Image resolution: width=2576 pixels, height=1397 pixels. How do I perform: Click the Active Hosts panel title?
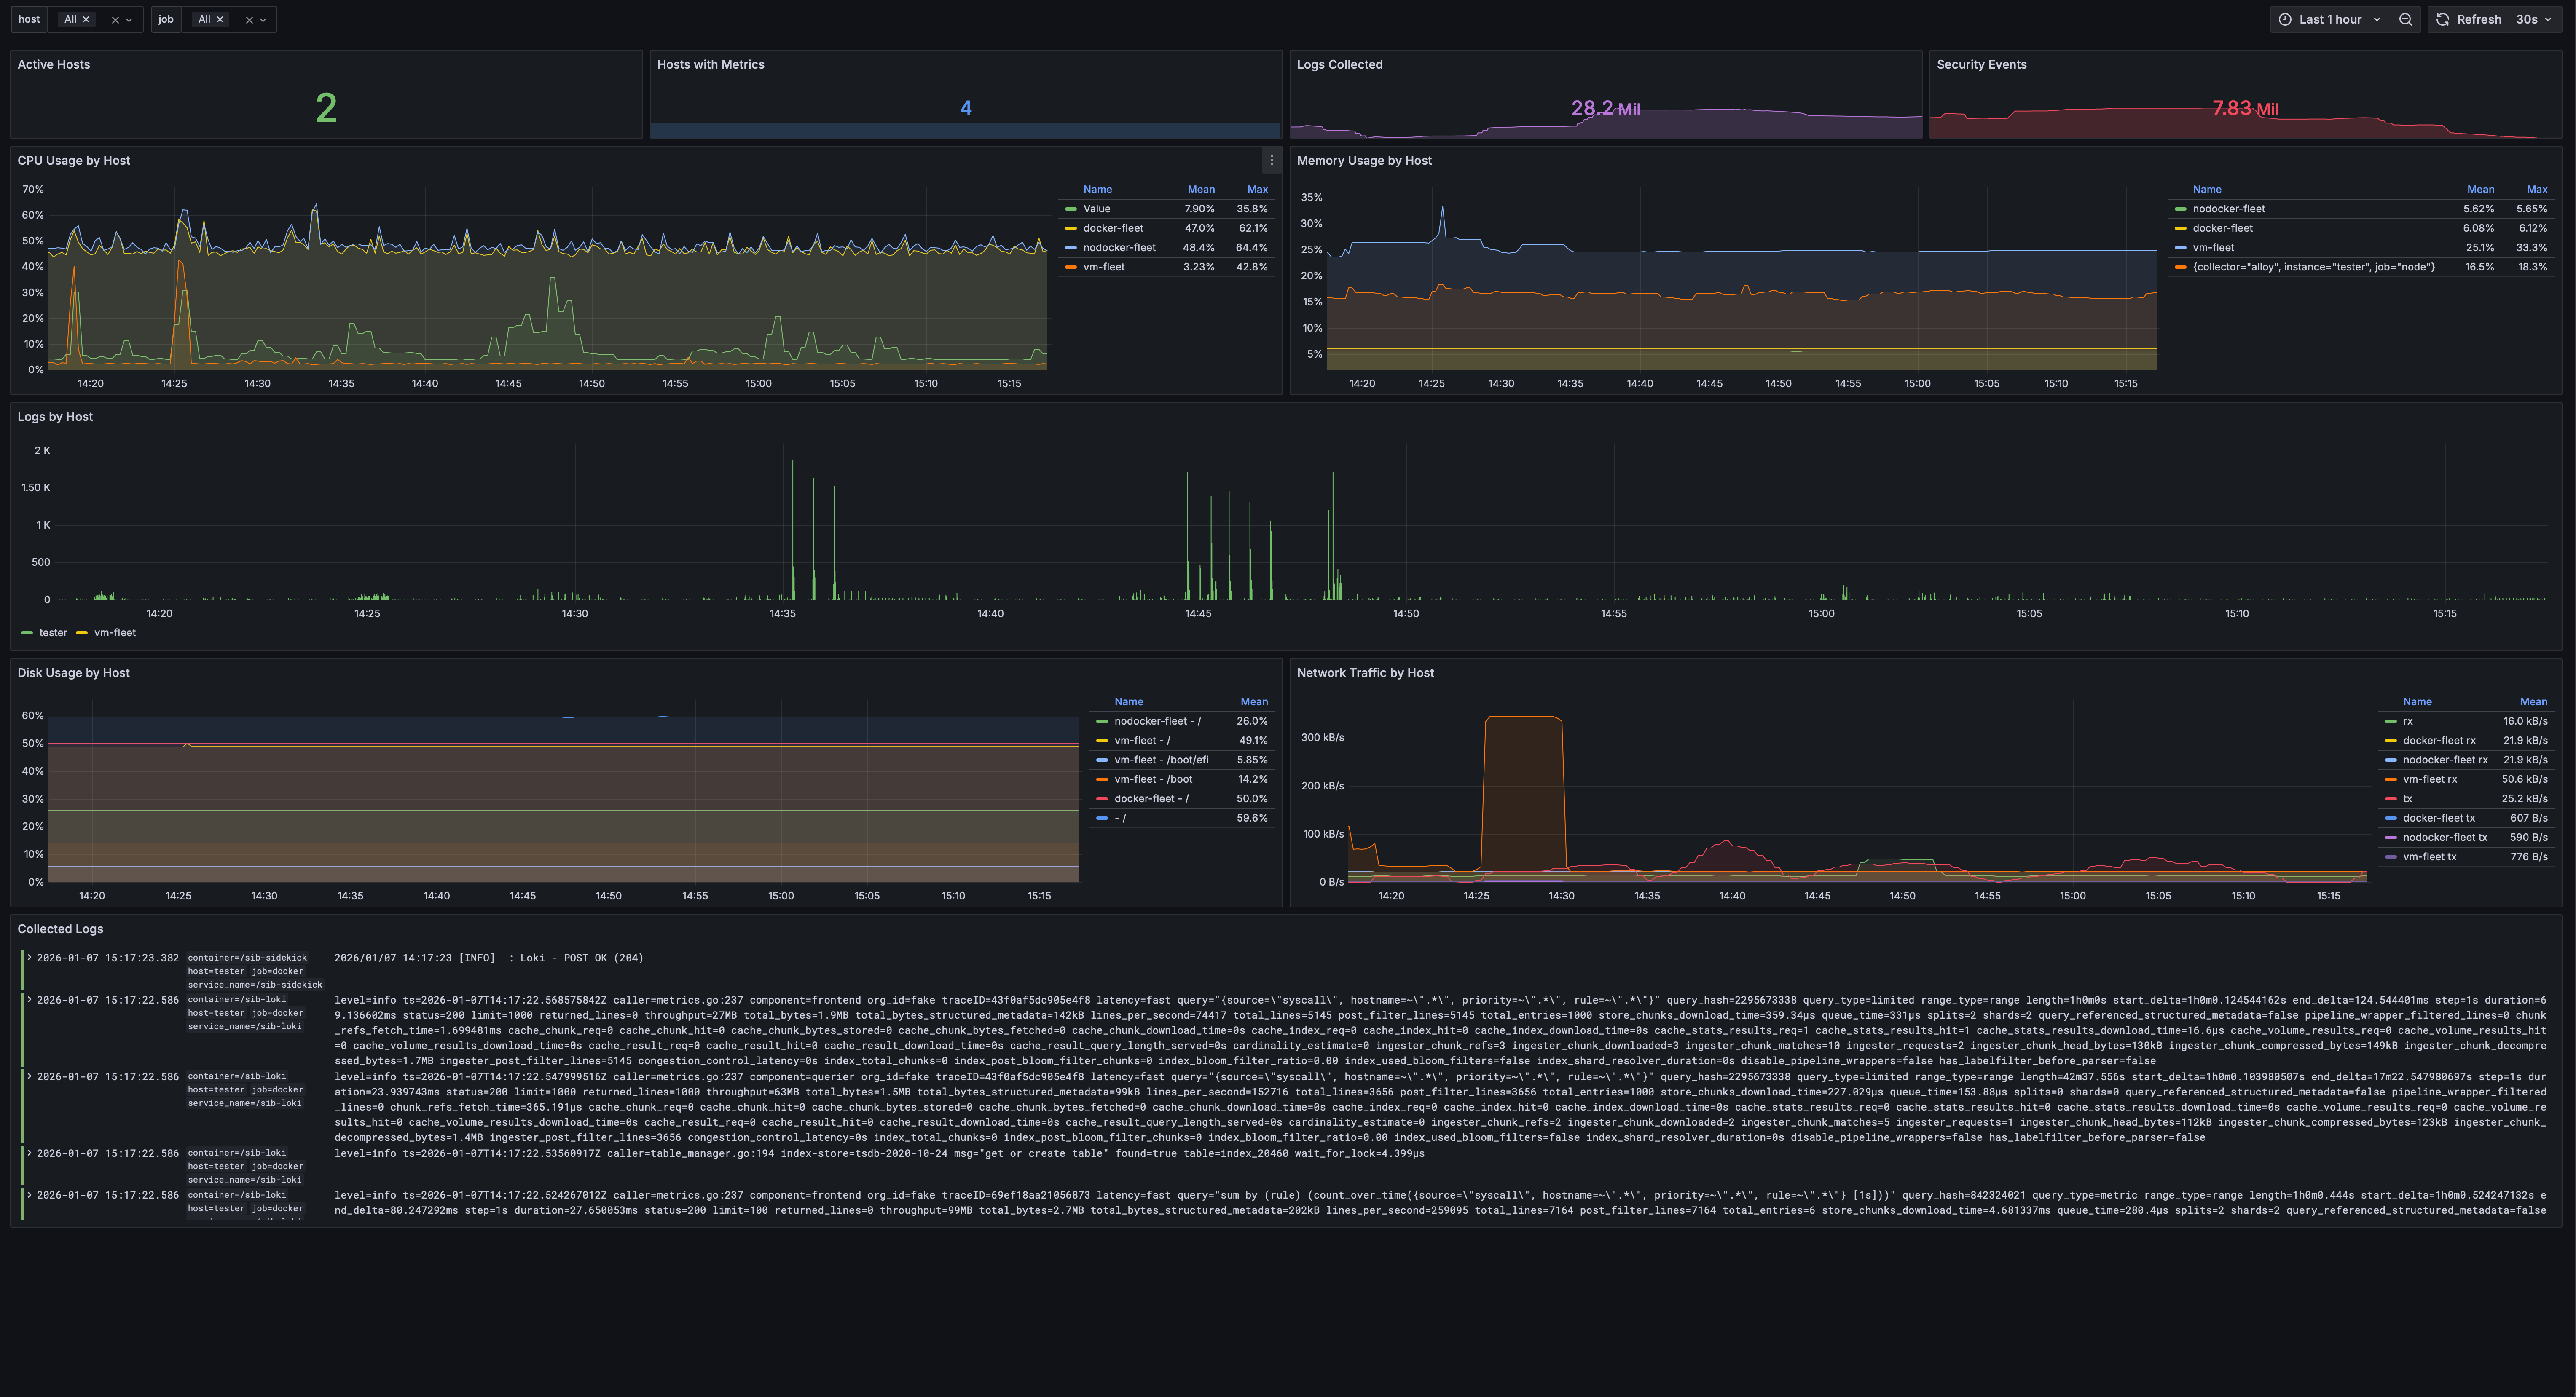pos(54,64)
